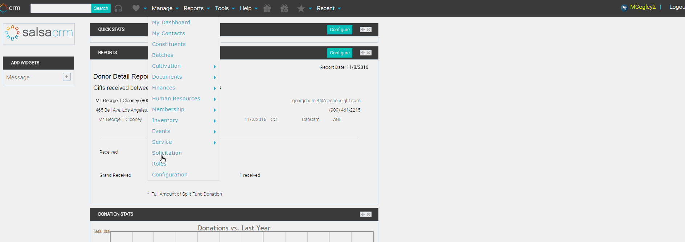This screenshot has width=685, height=242.
Task: Click the star favorites icon
Action: [301, 8]
